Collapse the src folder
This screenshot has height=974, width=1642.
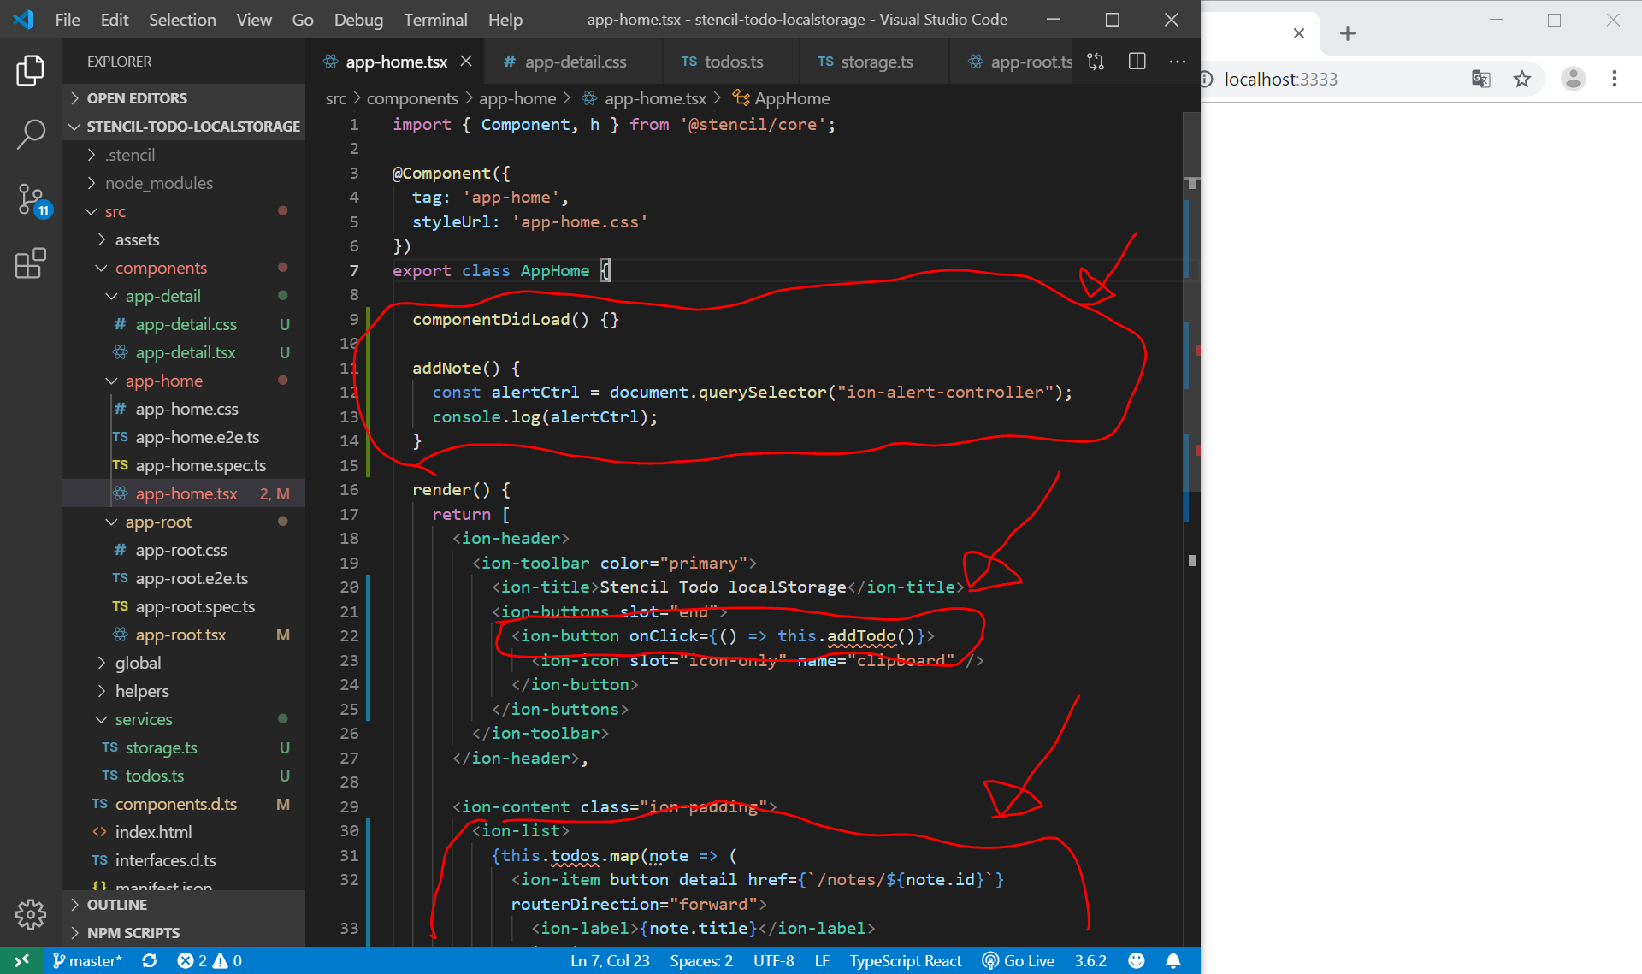point(183,211)
